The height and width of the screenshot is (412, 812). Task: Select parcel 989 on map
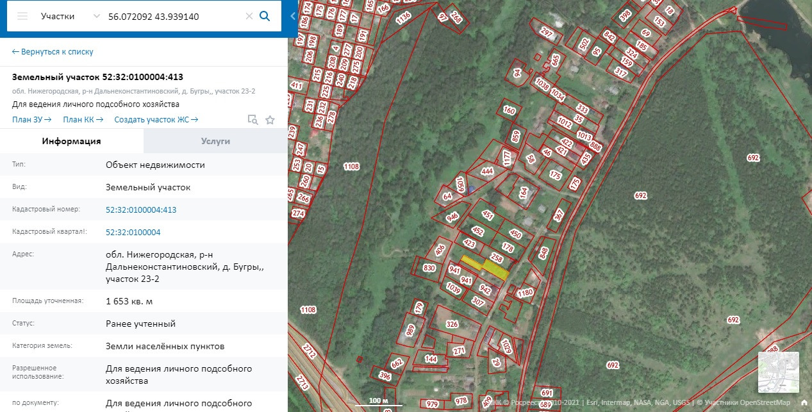410,330
